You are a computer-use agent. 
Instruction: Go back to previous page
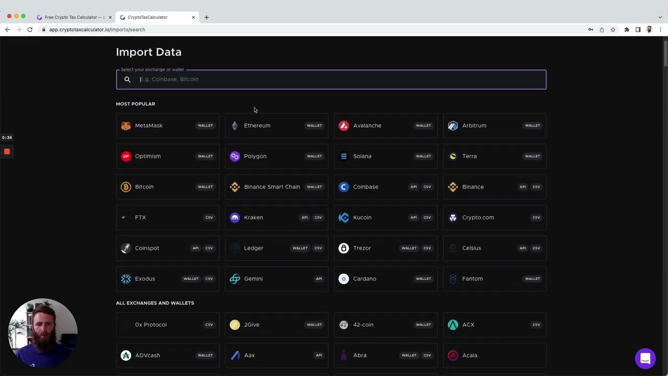pyautogui.click(x=7, y=30)
